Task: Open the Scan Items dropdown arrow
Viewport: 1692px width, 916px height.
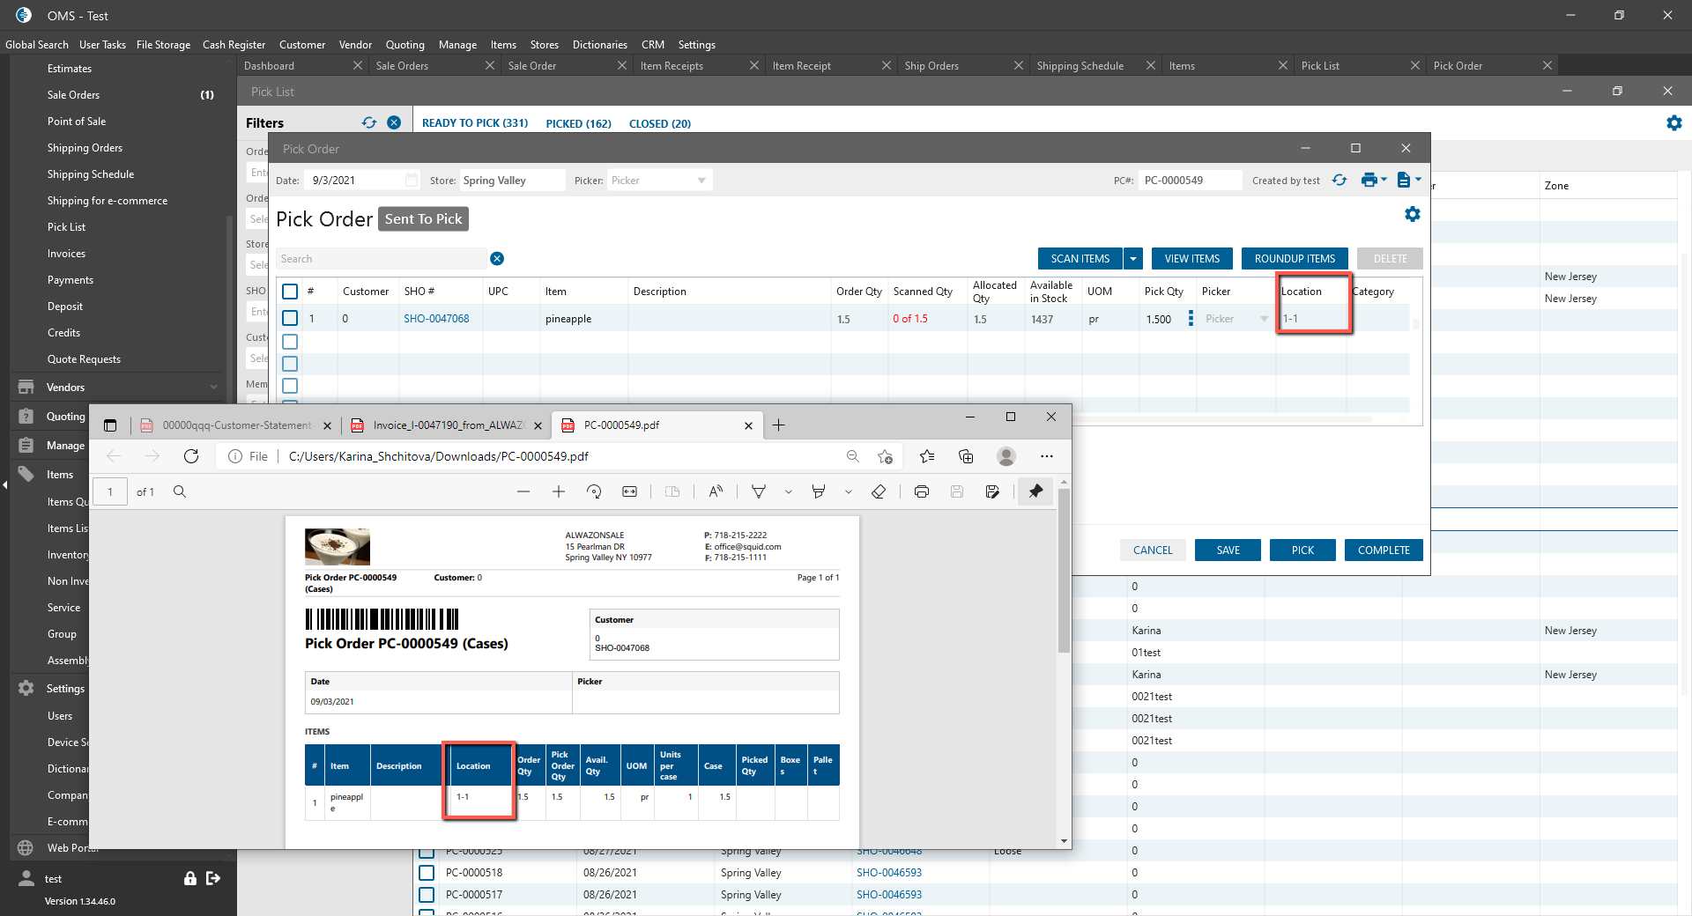Action: 1133,259
